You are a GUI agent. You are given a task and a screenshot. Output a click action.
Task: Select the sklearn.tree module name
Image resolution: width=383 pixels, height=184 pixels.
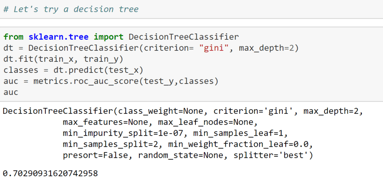pos(58,37)
